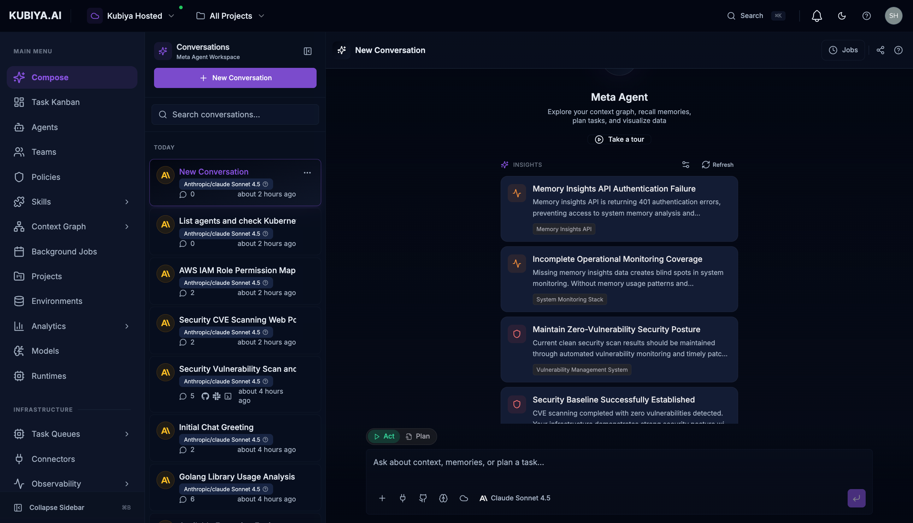Open the Insights filter settings icon

point(685,165)
